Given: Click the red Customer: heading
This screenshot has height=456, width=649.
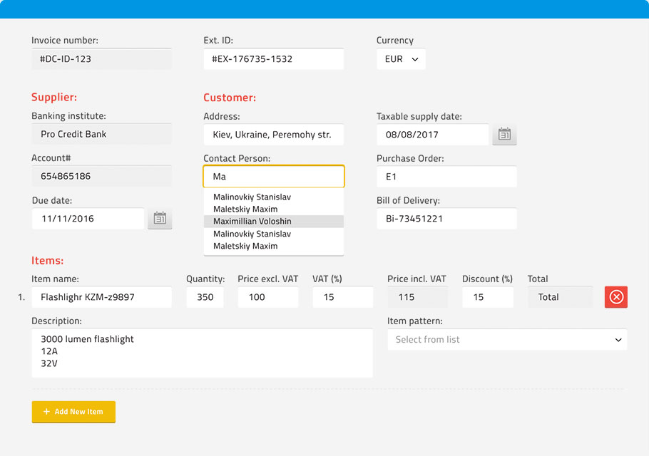Looking at the screenshot, I should [x=230, y=98].
